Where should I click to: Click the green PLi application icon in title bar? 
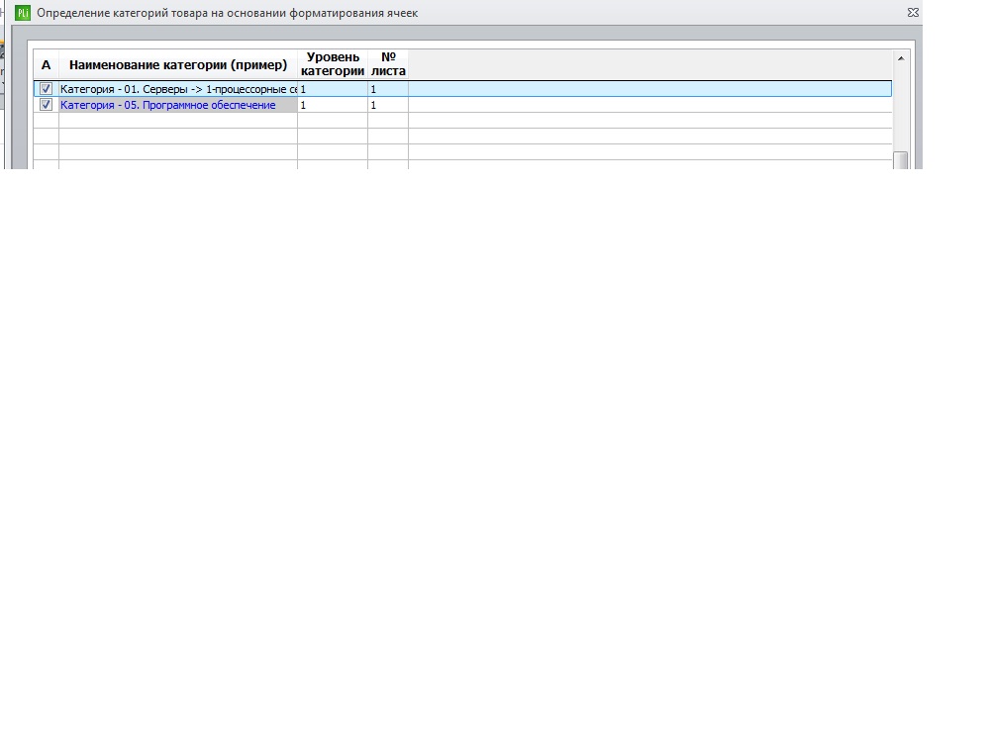(23, 13)
